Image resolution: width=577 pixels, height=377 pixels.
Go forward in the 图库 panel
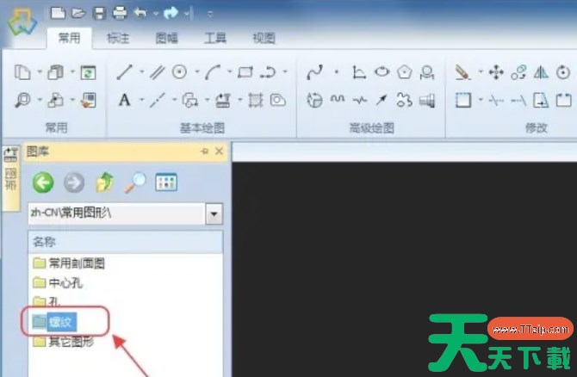[x=74, y=182]
